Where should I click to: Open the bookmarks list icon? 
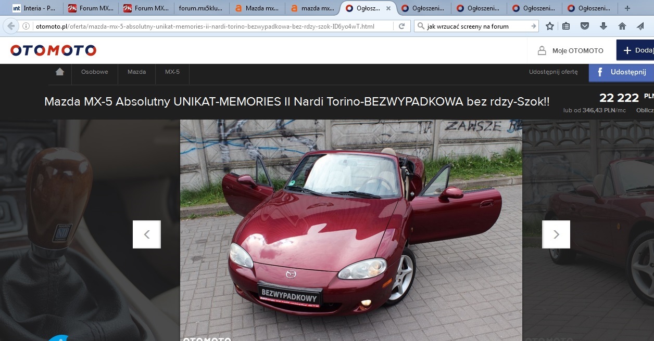point(567,26)
